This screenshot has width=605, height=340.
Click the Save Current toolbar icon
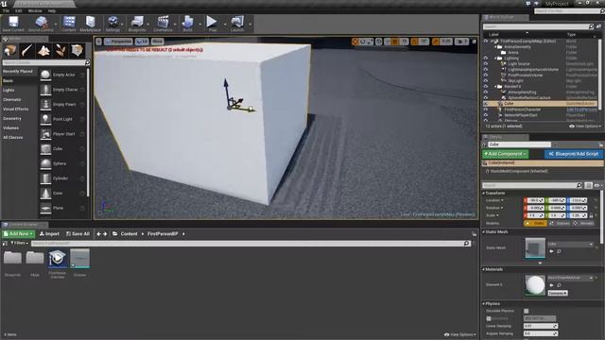(x=13, y=23)
